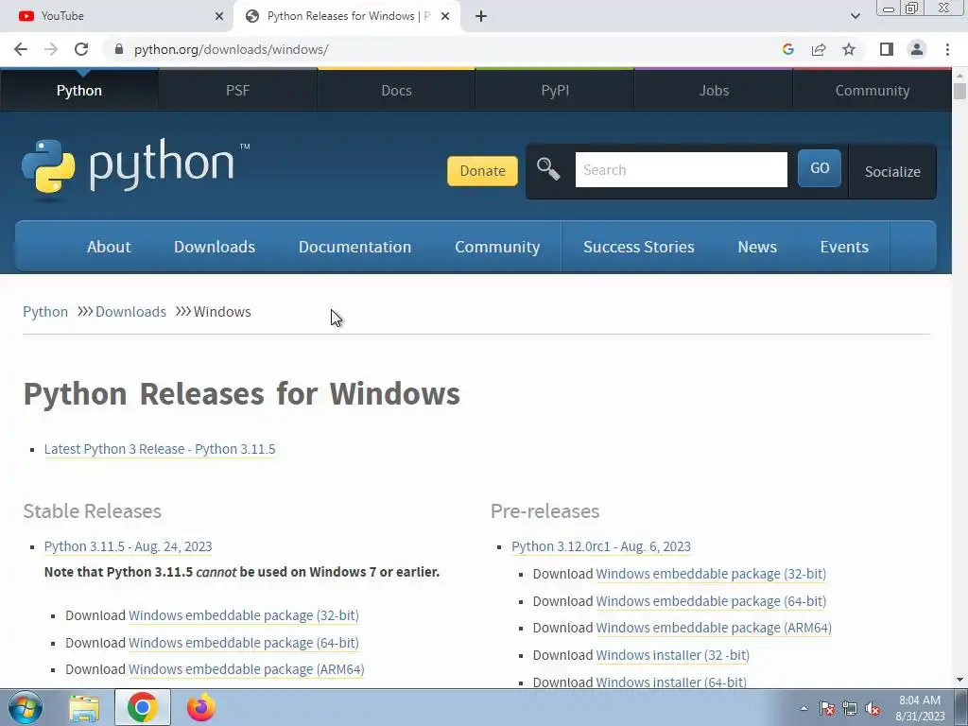This screenshot has width=968, height=726.
Task: Open Python 3.12.0rc1 - Aug. 6, 2023 link
Action: 600,547
